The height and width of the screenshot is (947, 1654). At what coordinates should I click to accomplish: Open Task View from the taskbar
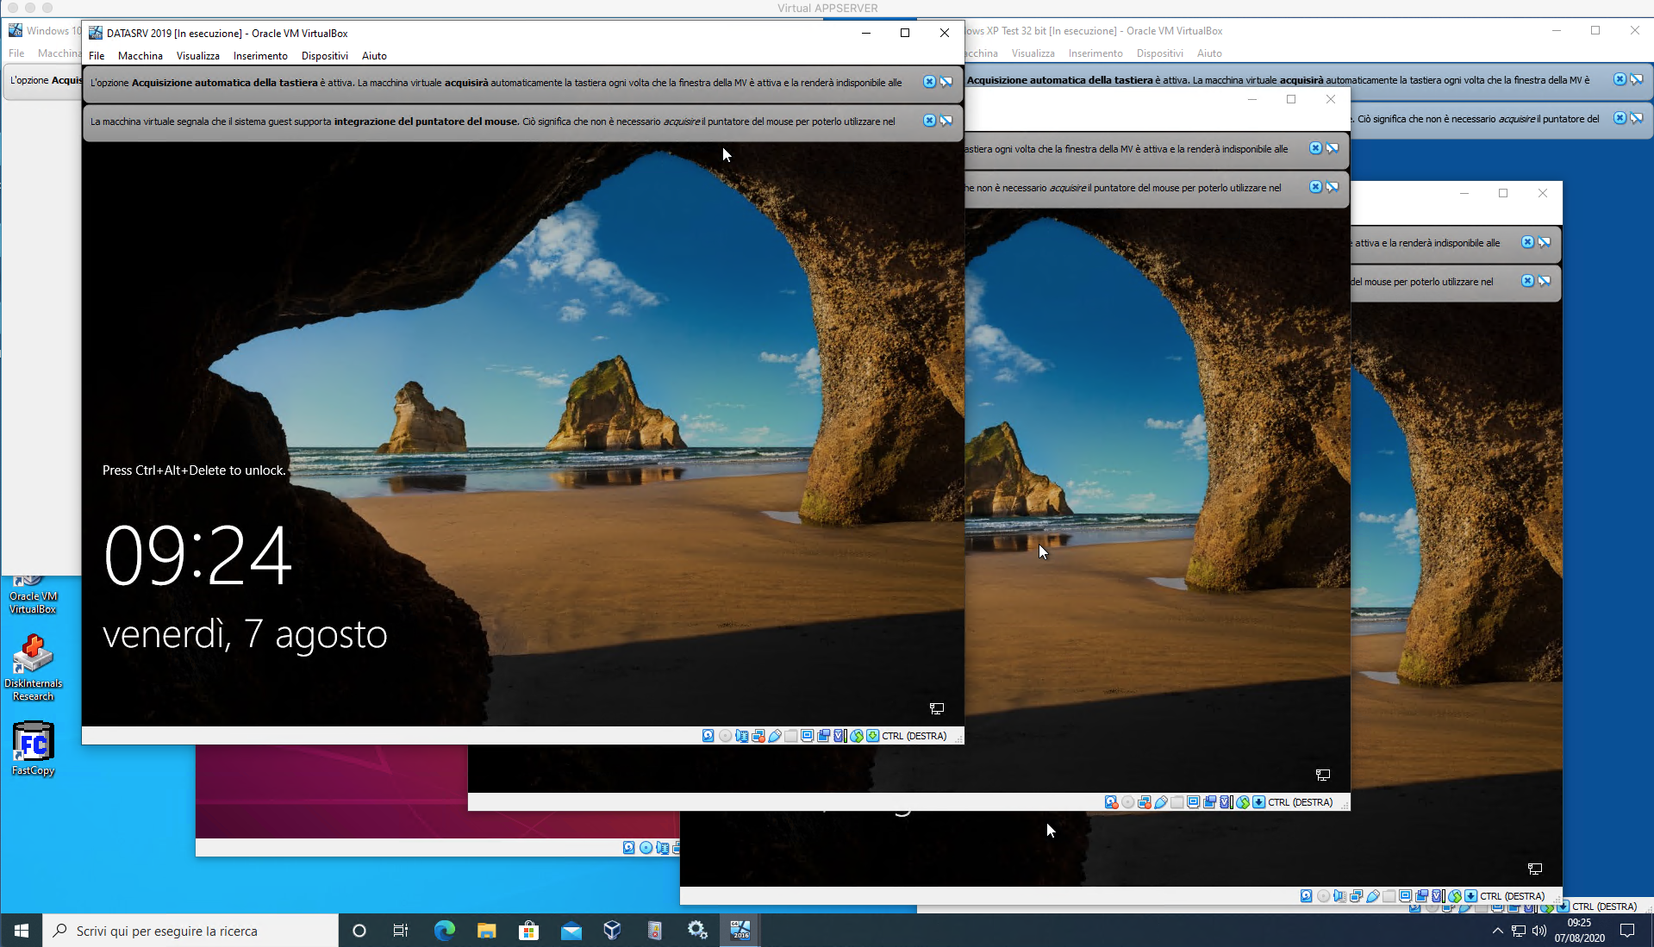click(x=401, y=931)
